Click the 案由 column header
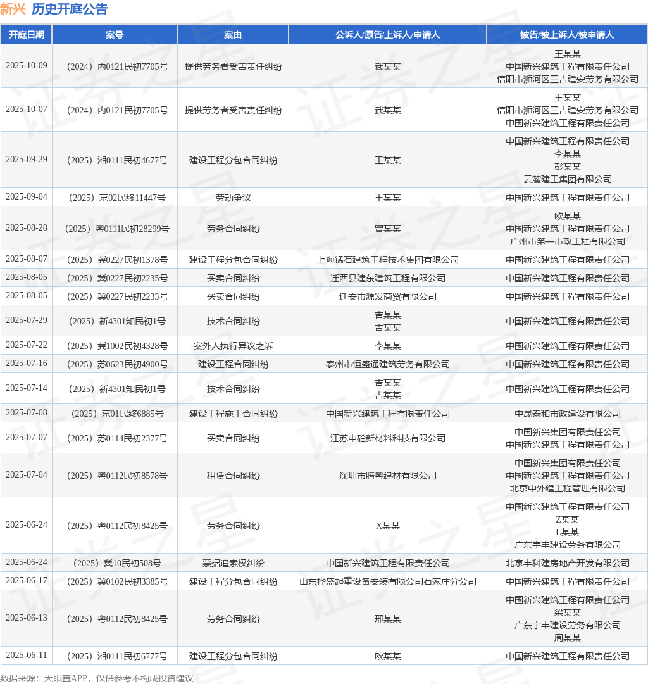The width and height of the screenshot is (648, 684). click(233, 35)
